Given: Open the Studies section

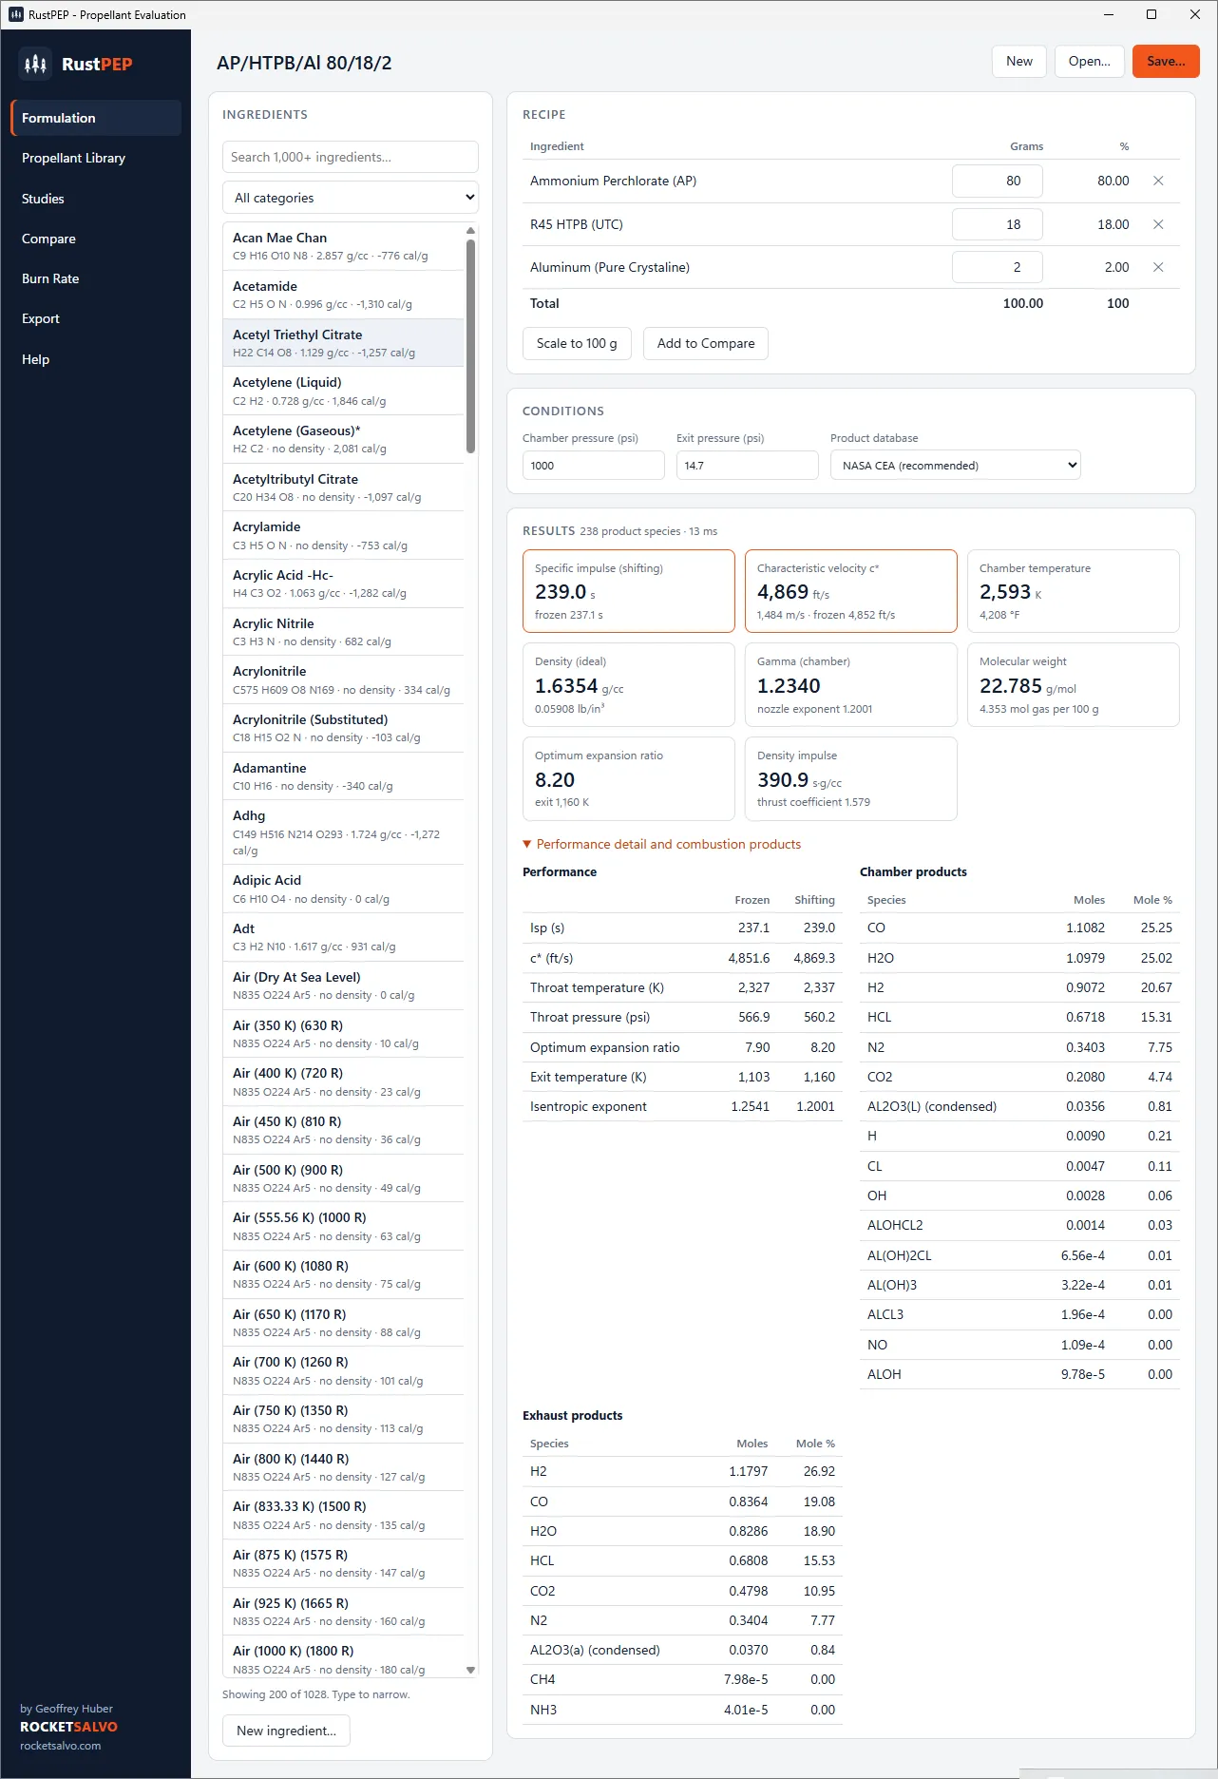Looking at the screenshot, I should click(96, 199).
